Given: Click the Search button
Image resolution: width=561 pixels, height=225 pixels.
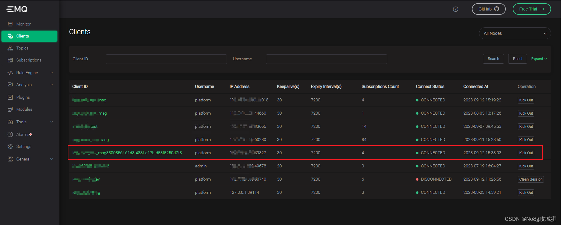Looking at the screenshot, I should click(493, 59).
